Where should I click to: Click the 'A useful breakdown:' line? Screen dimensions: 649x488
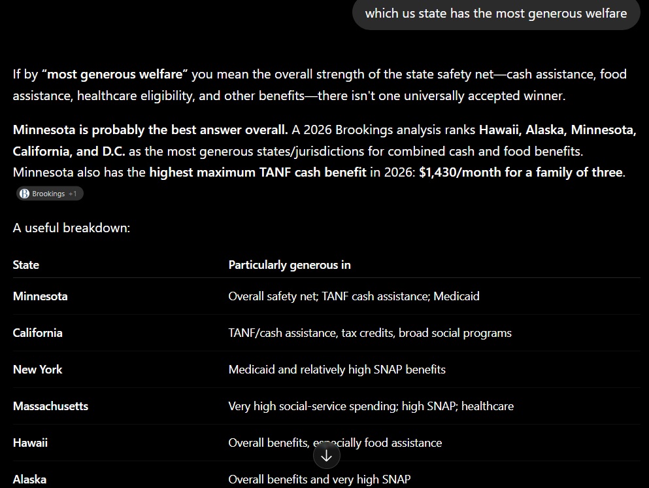[x=71, y=228]
